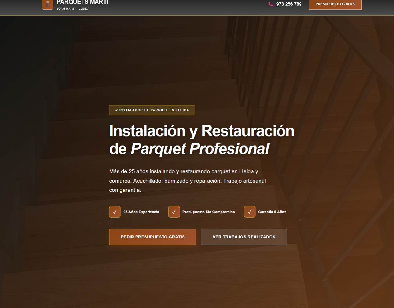Open VER TRABAJOS REALIZADOS
394x308 pixels.
[244, 237]
